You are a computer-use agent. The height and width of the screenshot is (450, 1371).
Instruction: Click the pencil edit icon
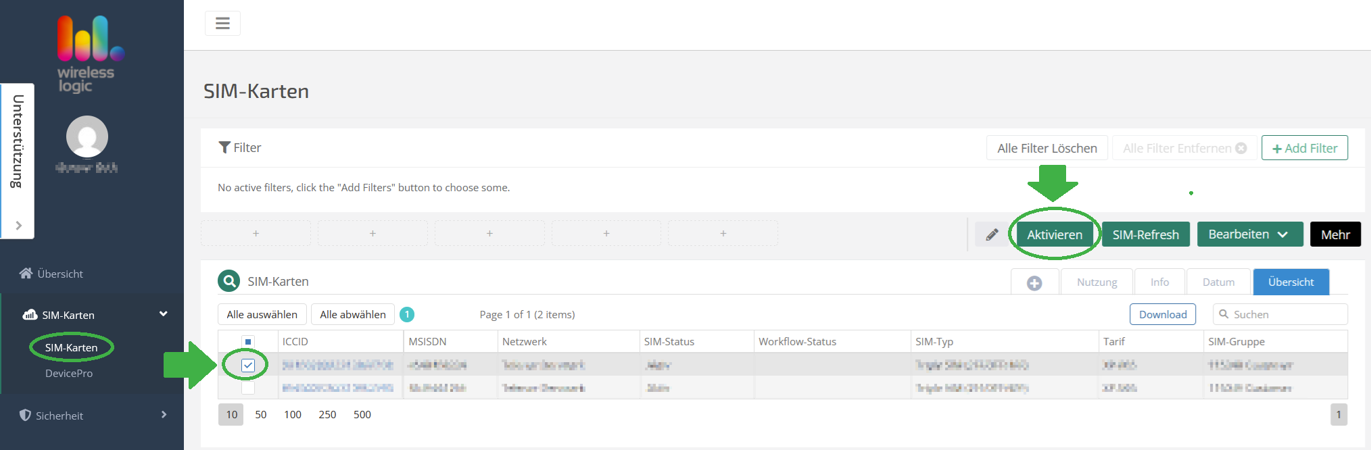[x=992, y=234]
